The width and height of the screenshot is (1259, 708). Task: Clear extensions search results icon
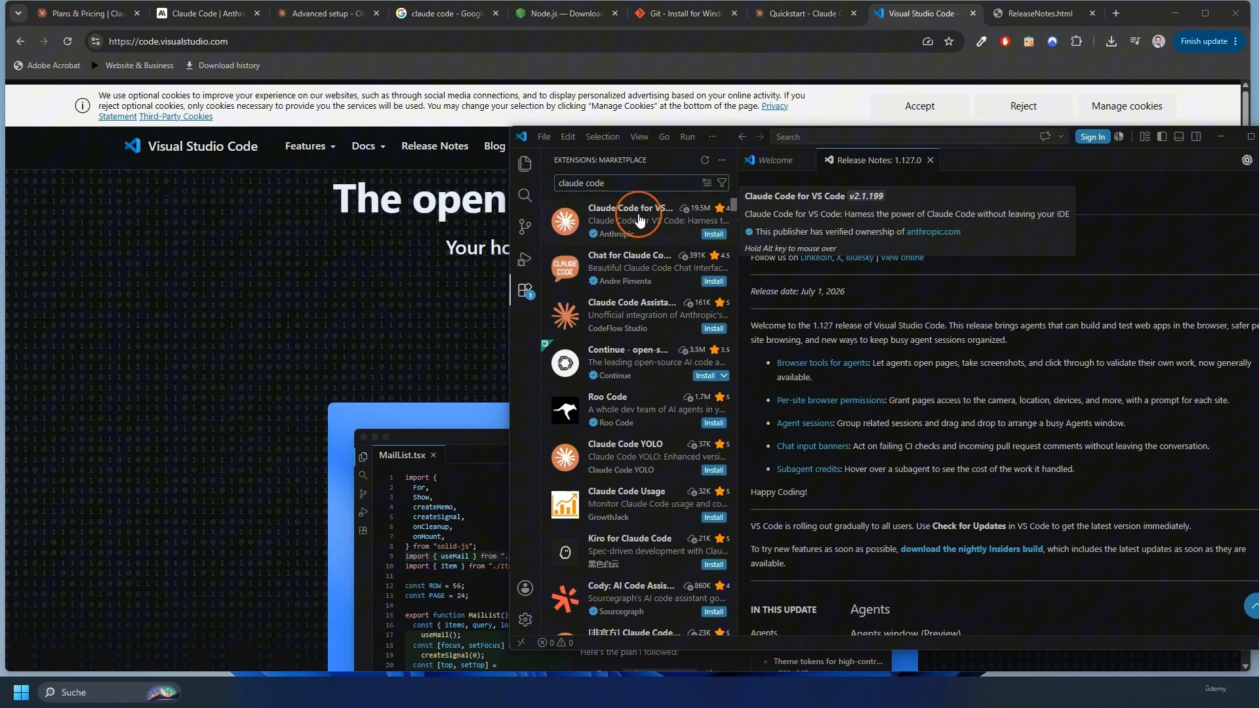point(707,183)
